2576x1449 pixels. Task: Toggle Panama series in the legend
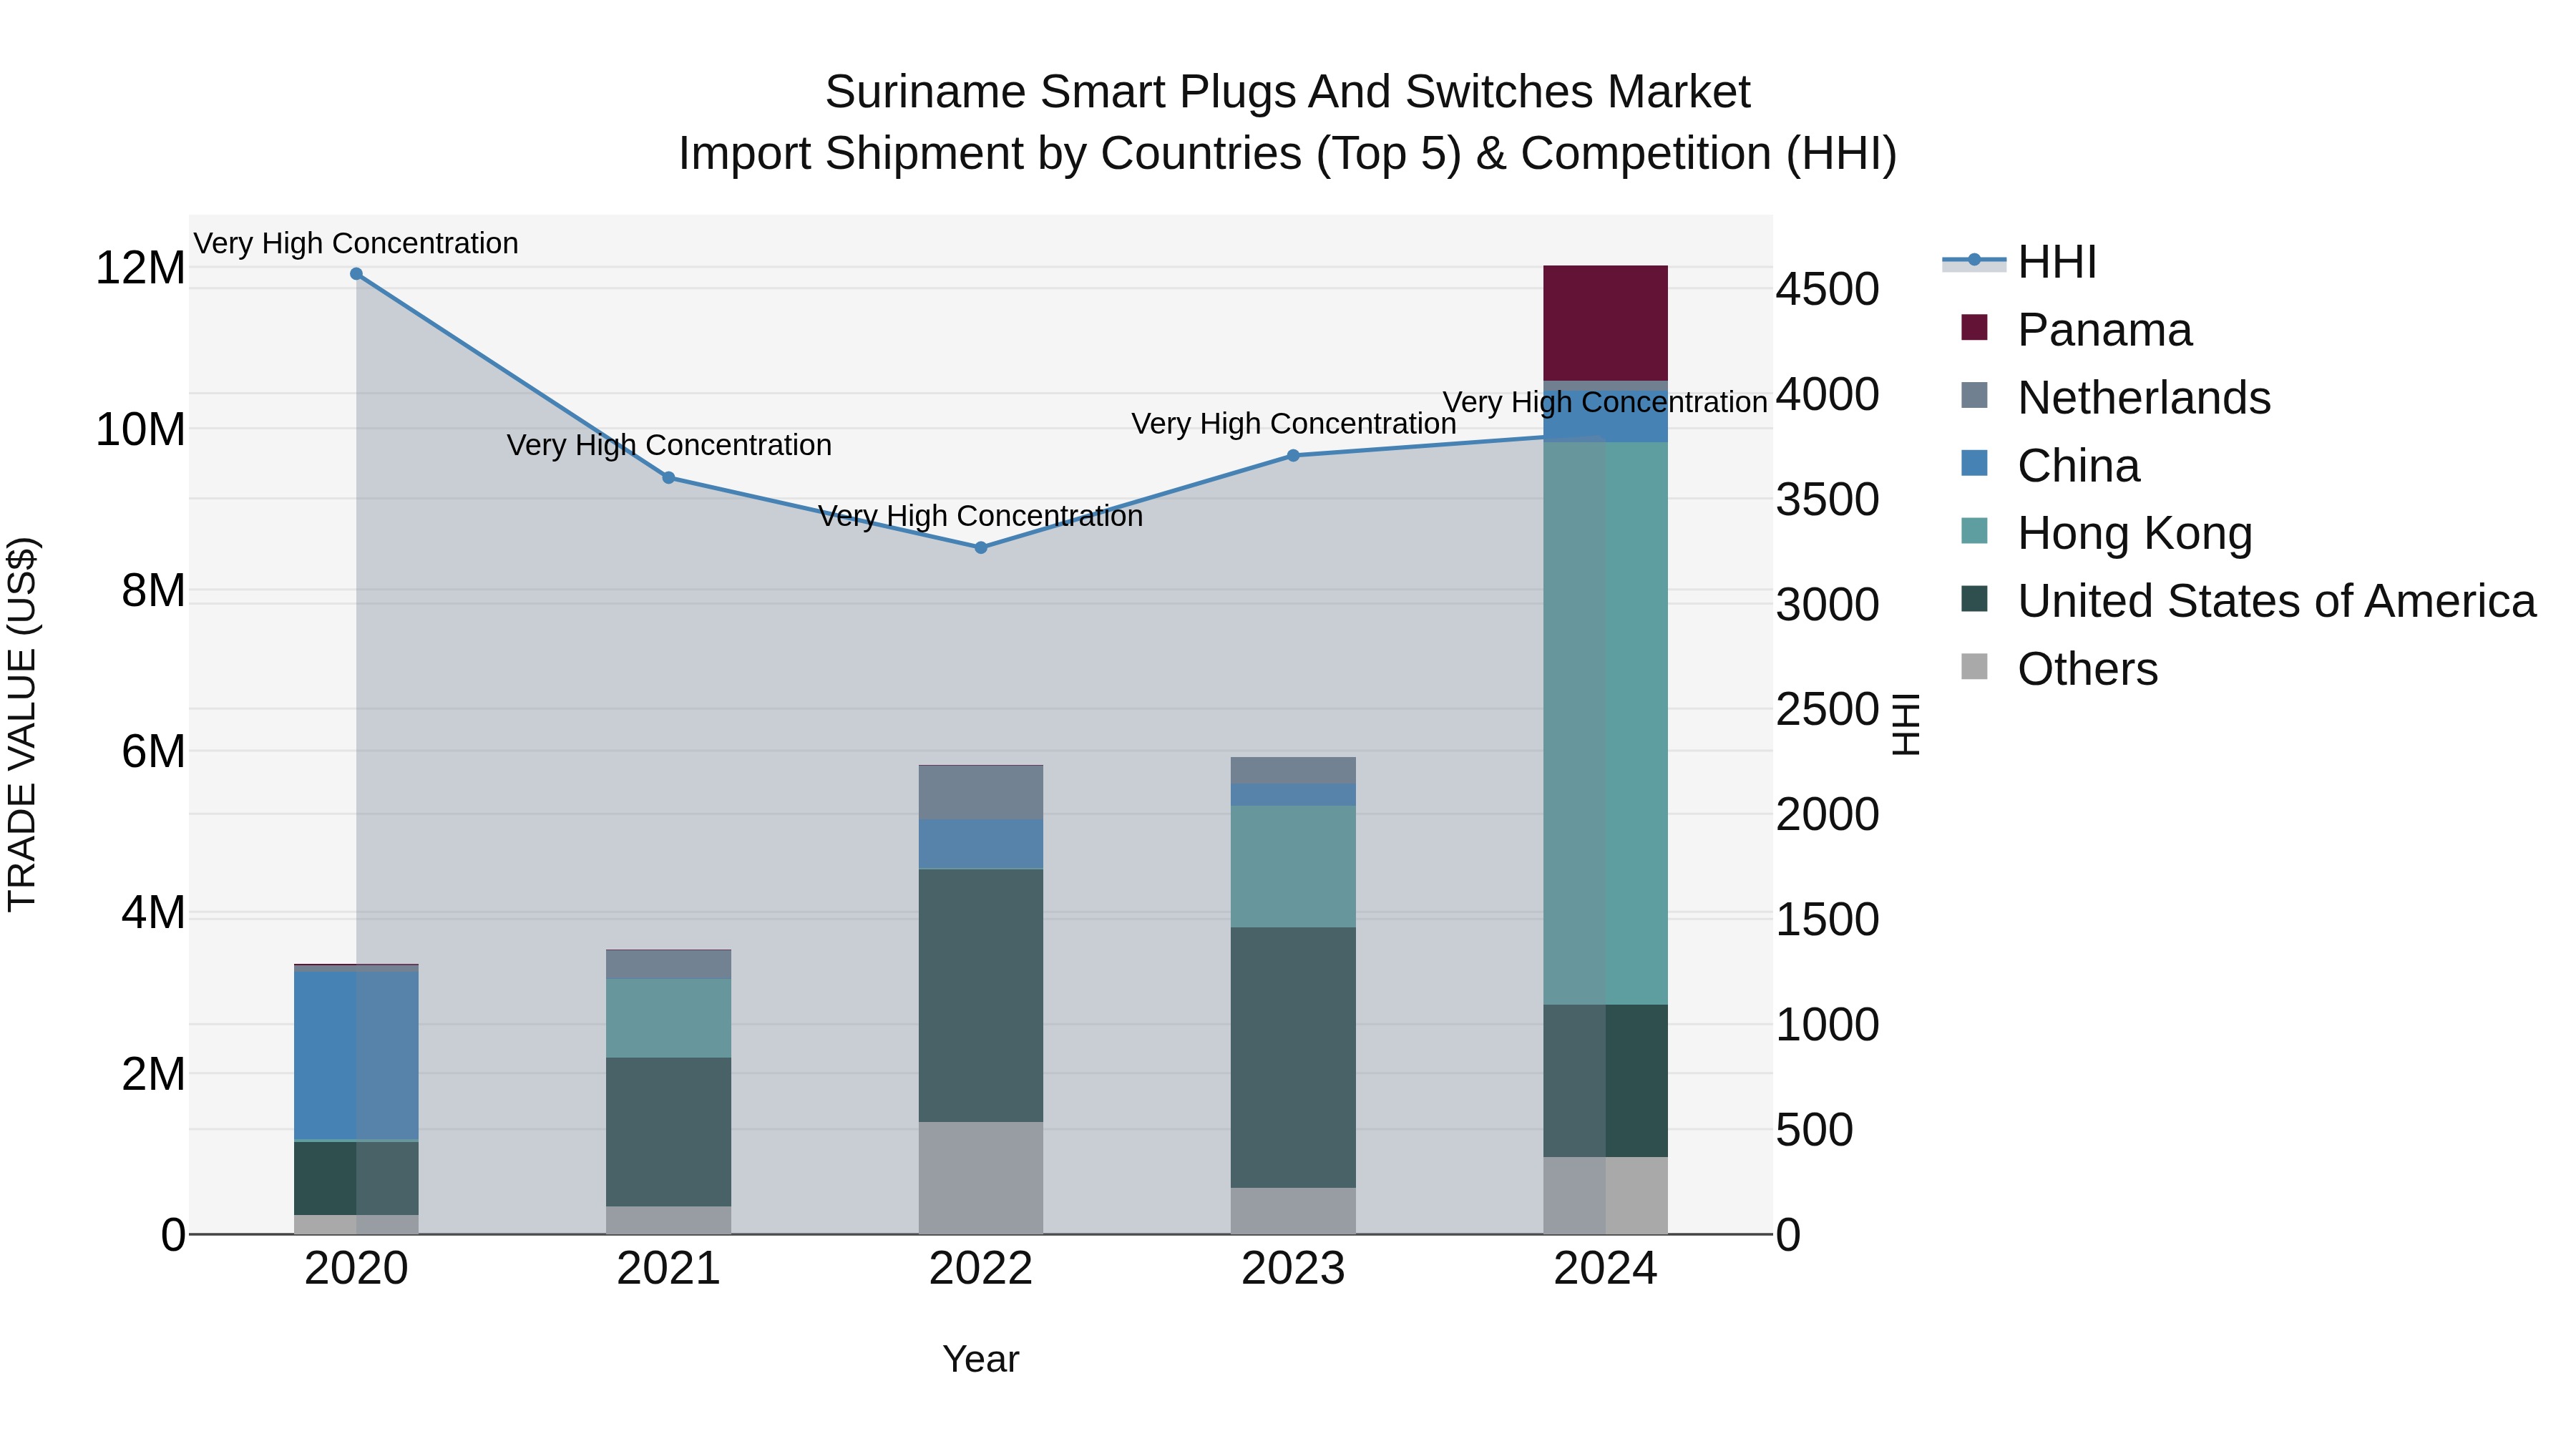click(2076, 330)
